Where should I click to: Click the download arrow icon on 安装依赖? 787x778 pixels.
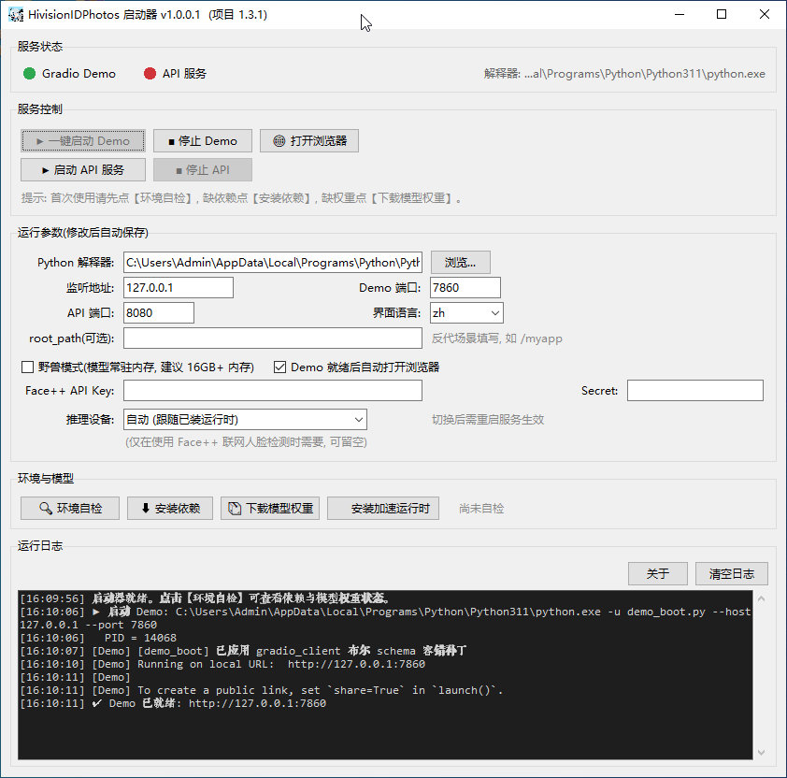pos(146,508)
